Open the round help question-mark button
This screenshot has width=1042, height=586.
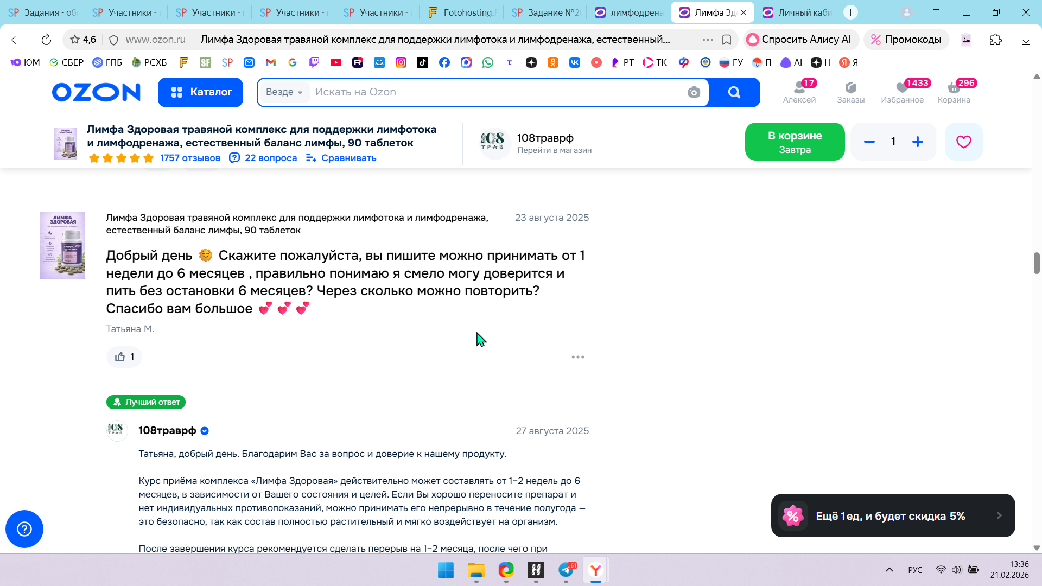click(24, 528)
